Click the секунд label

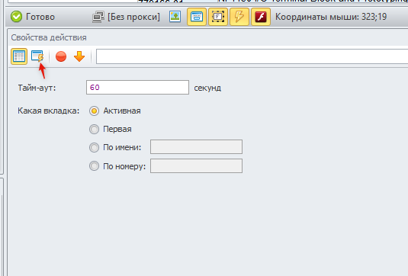point(207,88)
